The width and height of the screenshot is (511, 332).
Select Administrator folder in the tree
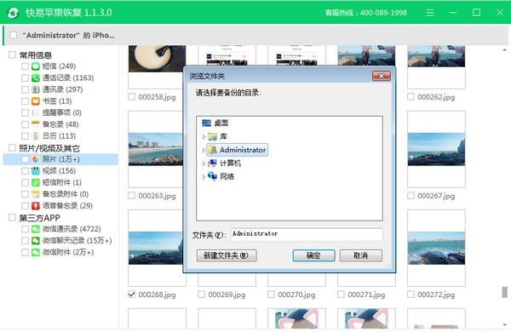coord(238,150)
